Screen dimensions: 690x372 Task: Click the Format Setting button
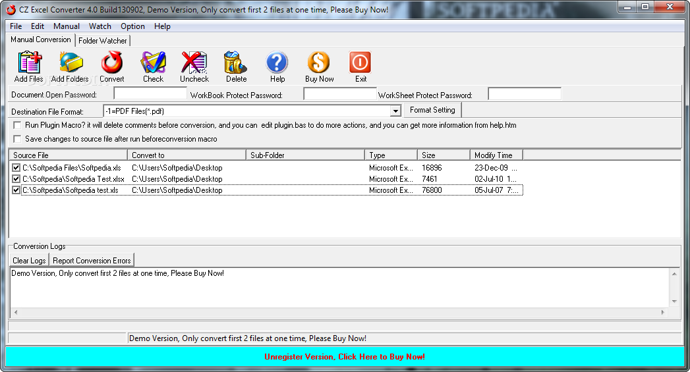[x=432, y=110]
